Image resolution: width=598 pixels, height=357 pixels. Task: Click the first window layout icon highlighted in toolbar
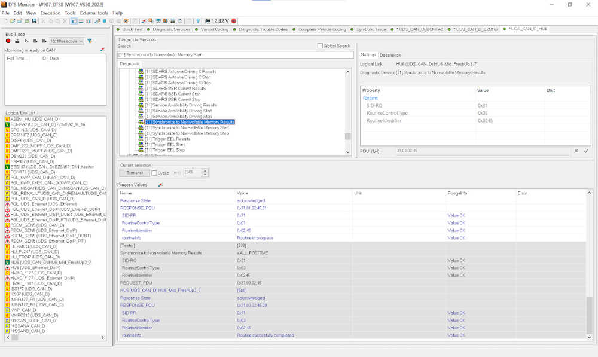[74, 21]
